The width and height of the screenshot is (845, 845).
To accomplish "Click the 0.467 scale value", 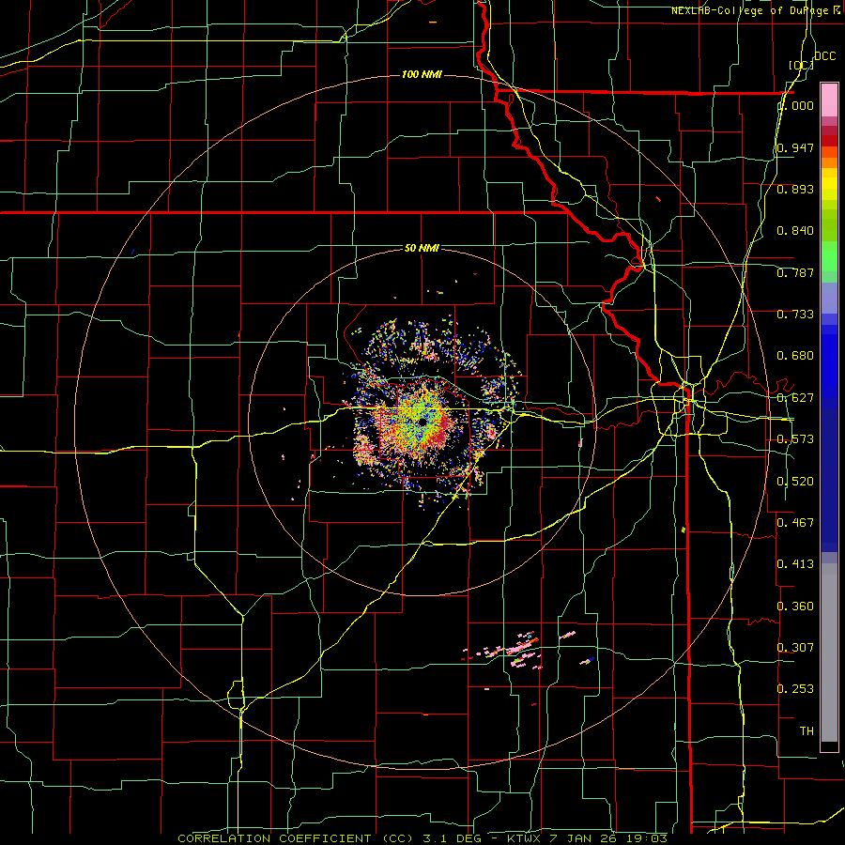I will click(795, 523).
